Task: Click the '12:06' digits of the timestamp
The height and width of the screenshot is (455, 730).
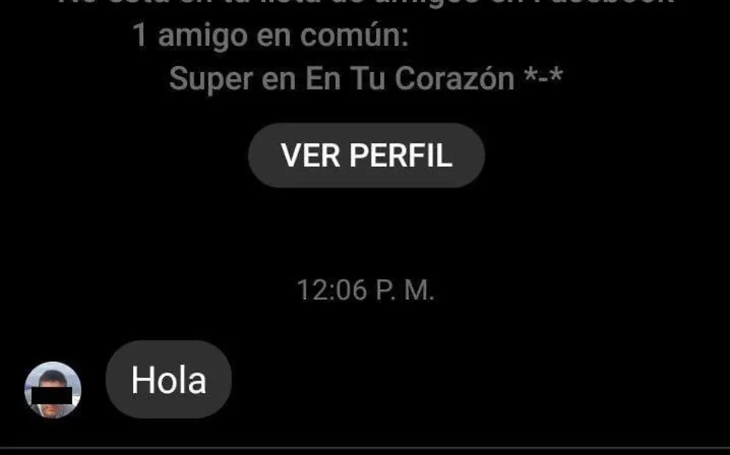Action: pos(332,291)
